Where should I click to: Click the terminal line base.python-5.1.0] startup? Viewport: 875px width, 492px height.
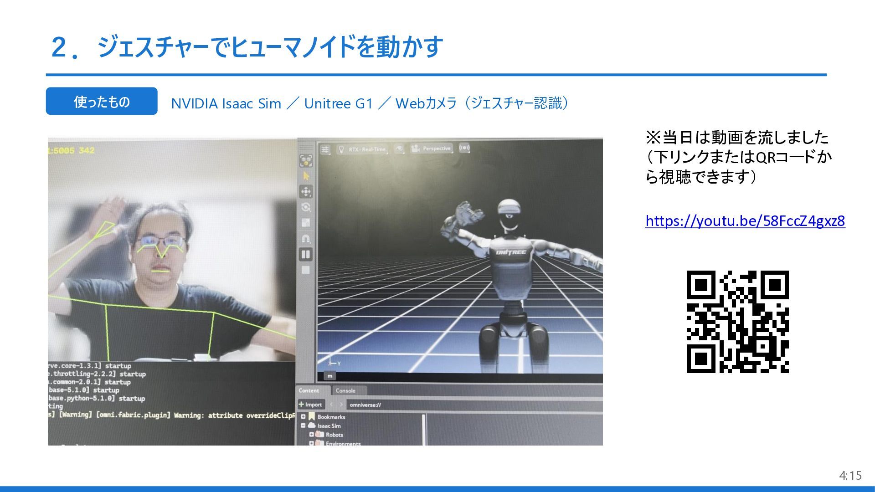97,398
